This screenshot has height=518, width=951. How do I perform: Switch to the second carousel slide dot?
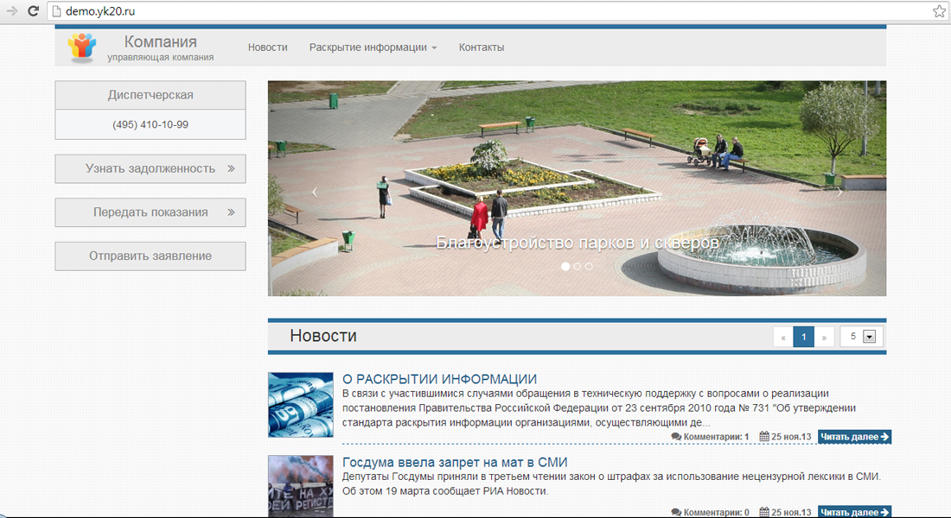click(x=578, y=267)
